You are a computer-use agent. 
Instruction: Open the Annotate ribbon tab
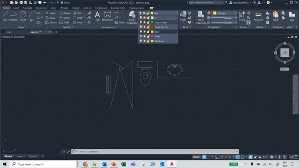(x=28, y=8)
